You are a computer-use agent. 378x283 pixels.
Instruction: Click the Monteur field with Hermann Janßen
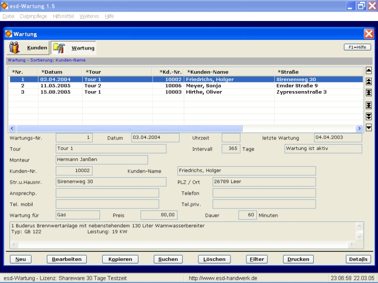pos(102,159)
